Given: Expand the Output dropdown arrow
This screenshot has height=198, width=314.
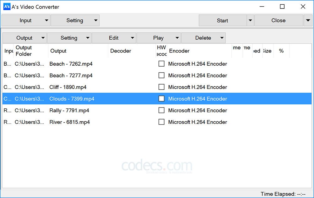Looking at the screenshot, I should [43, 38].
